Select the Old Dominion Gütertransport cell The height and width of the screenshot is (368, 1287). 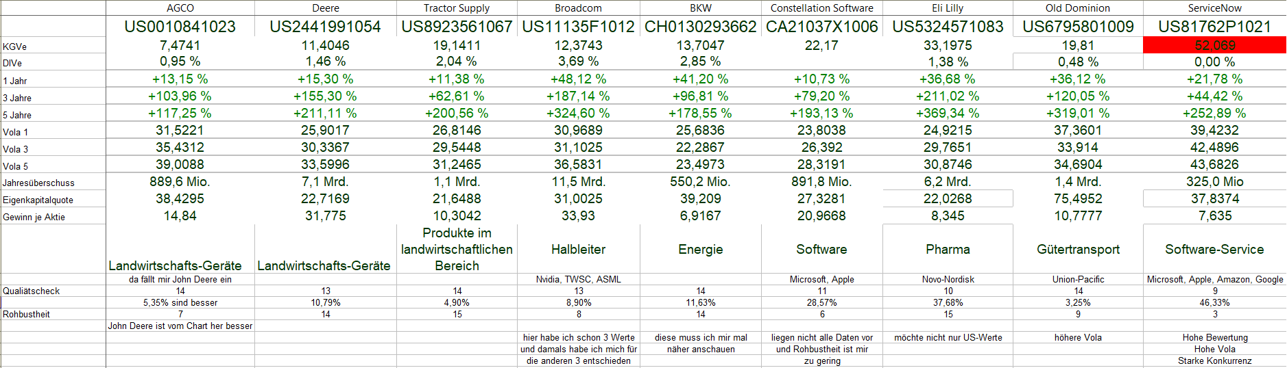(x=1078, y=249)
